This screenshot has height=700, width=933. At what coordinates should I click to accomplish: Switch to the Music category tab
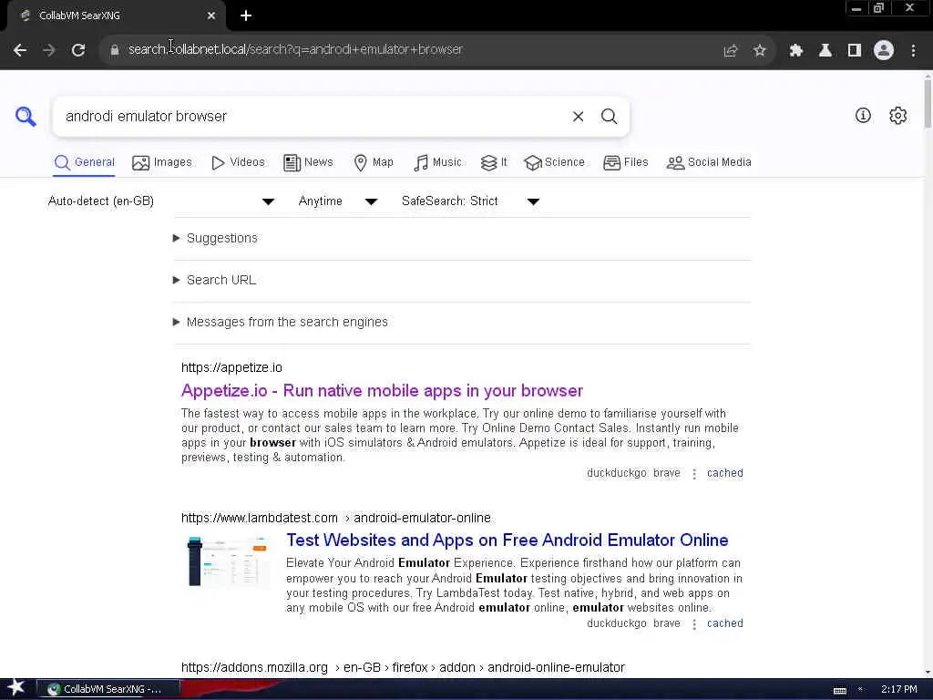tap(437, 162)
